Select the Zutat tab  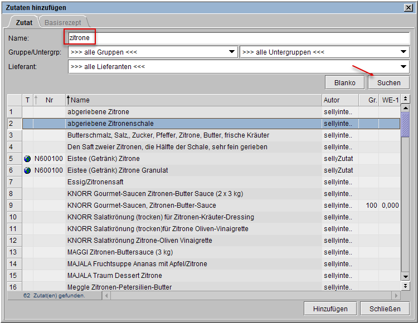[x=23, y=22]
